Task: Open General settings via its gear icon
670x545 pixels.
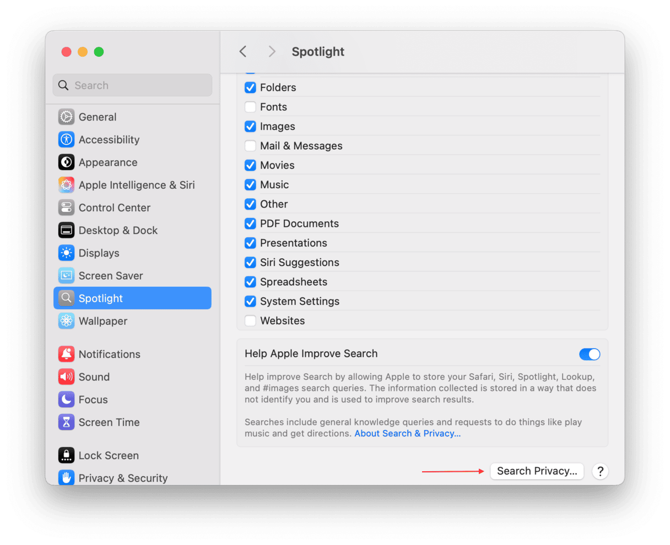Action: pyautogui.click(x=66, y=117)
